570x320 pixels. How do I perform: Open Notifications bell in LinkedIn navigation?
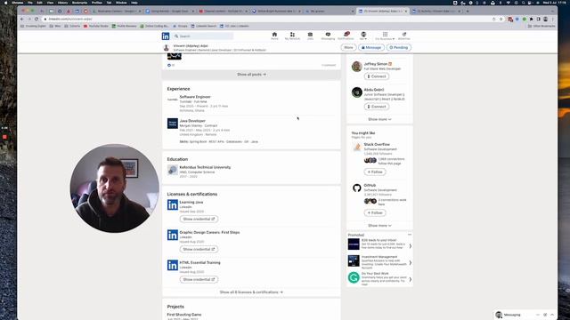tap(346, 36)
